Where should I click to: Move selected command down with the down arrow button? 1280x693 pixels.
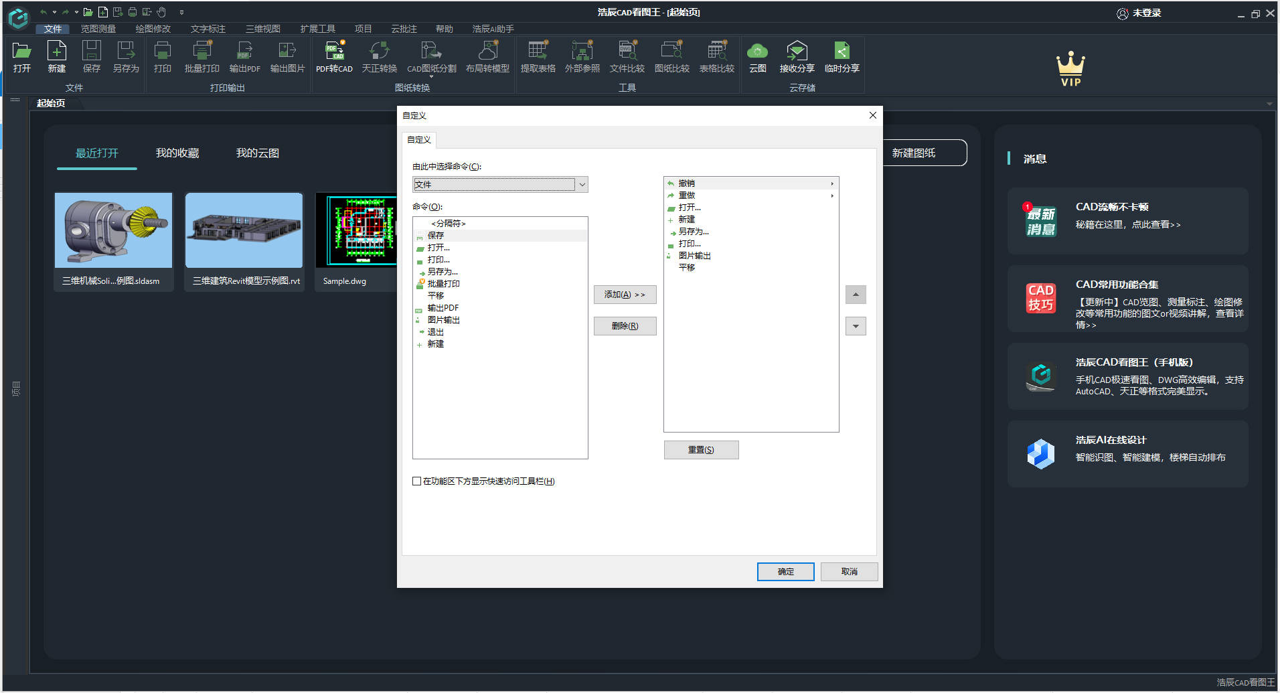coord(856,326)
